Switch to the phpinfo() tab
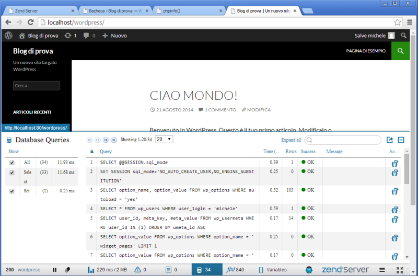This screenshot has width=418, height=276. [x=190, y=11]
